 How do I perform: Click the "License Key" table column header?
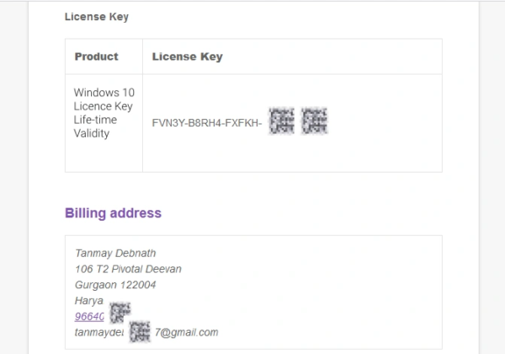click(x=187, y=57)
